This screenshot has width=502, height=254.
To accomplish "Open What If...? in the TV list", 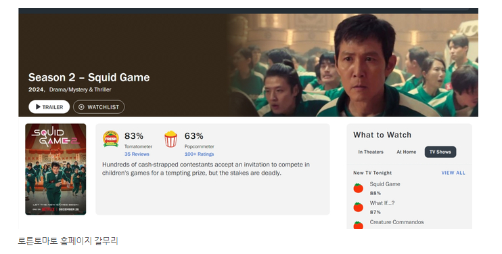I will (x=382, y=203).
